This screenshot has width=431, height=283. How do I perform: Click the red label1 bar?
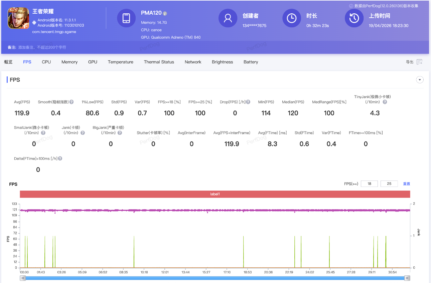(215, 194)
